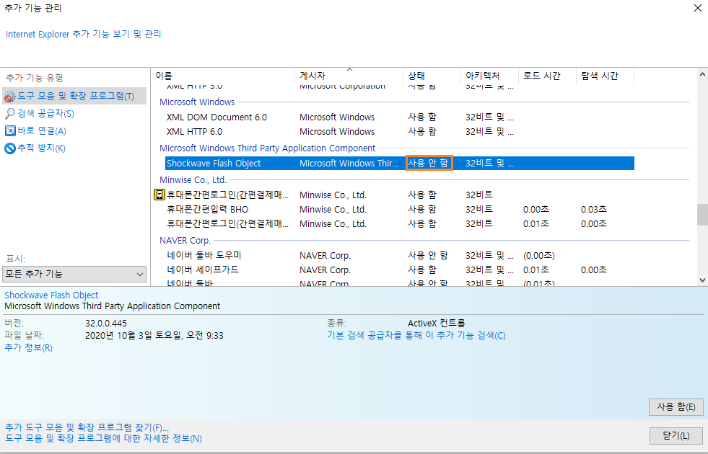Screen dimensions: 708x454
Task: Click version value 32.0.0.445
Action: tap(106, 324)
